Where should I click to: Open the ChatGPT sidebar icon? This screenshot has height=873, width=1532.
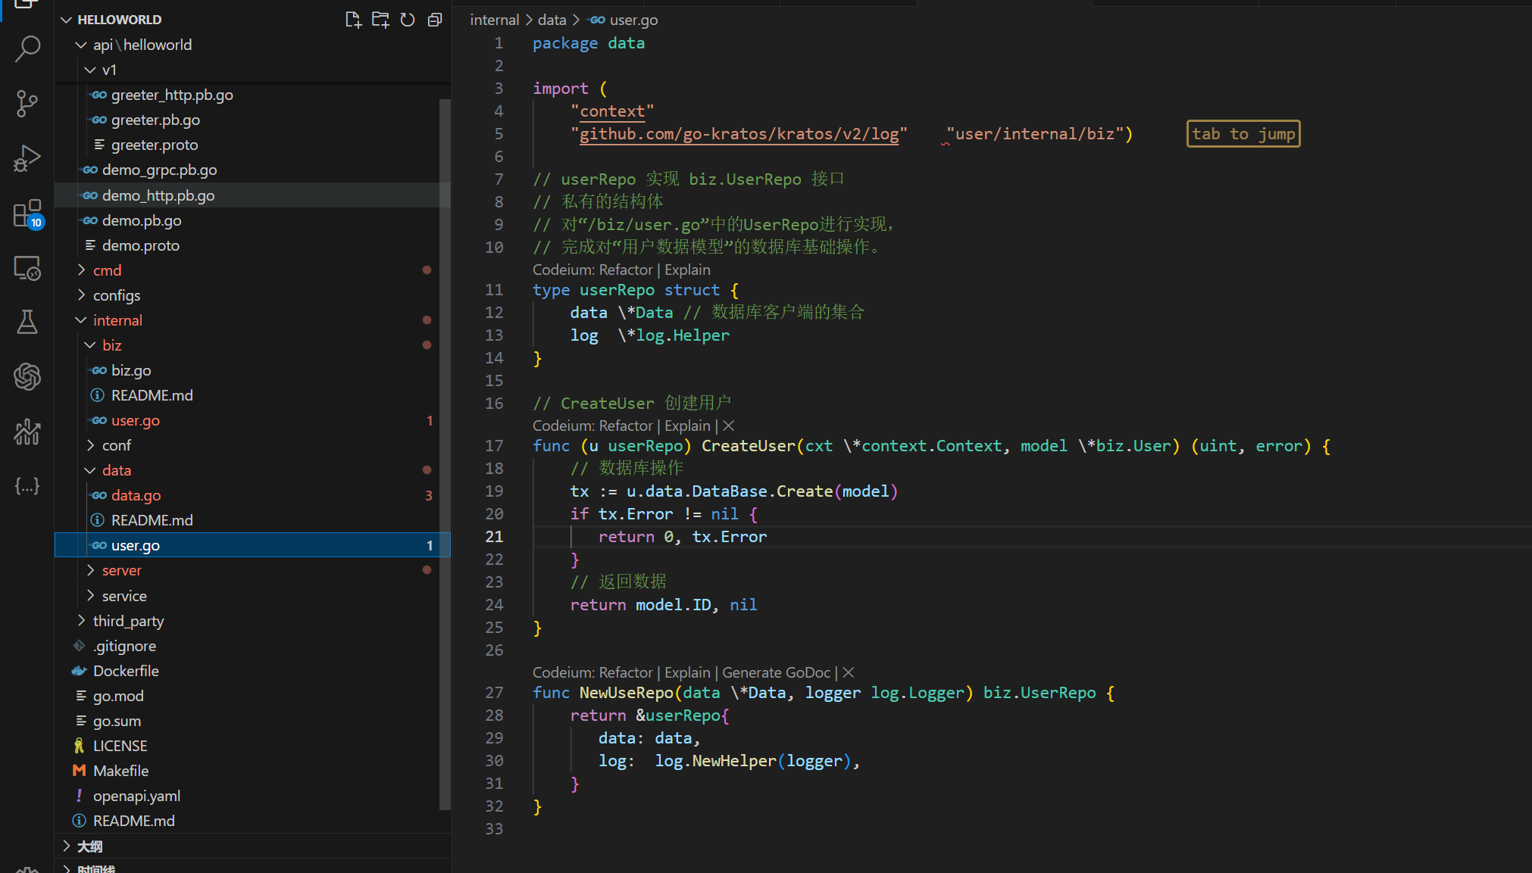pos(27,376)
